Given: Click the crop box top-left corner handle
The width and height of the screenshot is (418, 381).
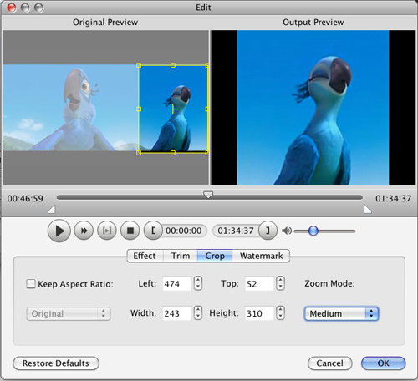Looking at the screenshot, I should click(x=139, y=65).
